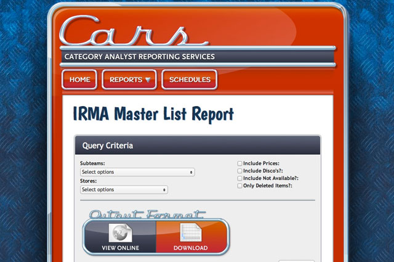Toggle the Include Disco's checkbox

240,171
